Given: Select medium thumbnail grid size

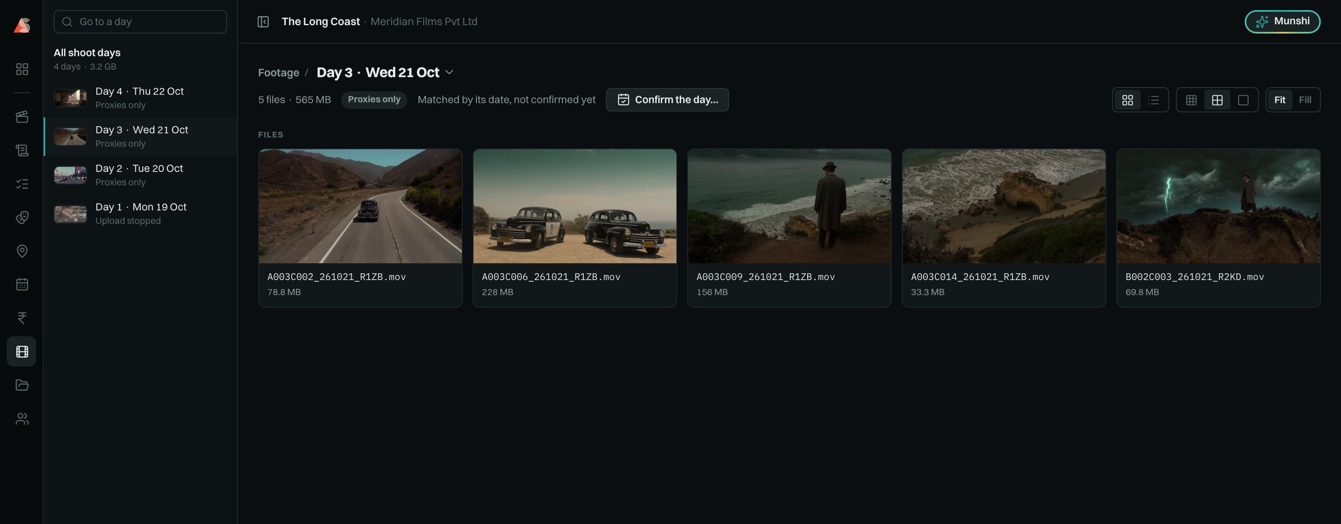Looking at the screenshot, I should pyautogui.click(x=1217, y=100).
